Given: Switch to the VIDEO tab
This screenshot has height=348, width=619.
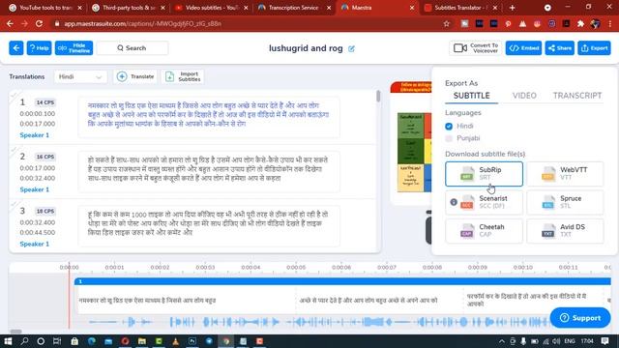Looking at the screenshot, I should 524,96.
